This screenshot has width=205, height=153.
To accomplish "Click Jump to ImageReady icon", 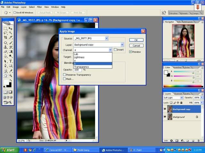I will click(x=8, y=103).
